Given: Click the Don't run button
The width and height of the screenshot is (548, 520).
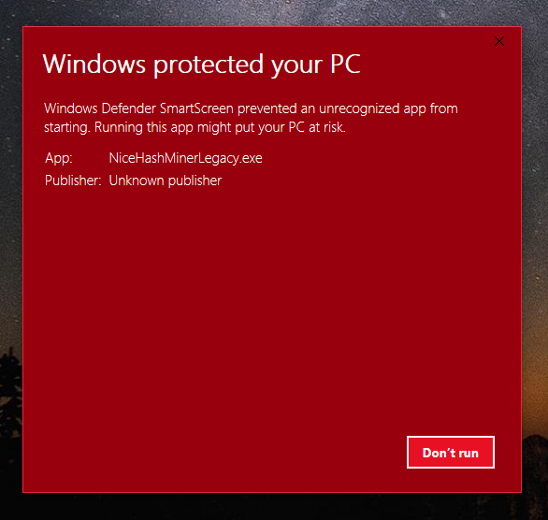Looking at the screenshot, I should [451, 453].
